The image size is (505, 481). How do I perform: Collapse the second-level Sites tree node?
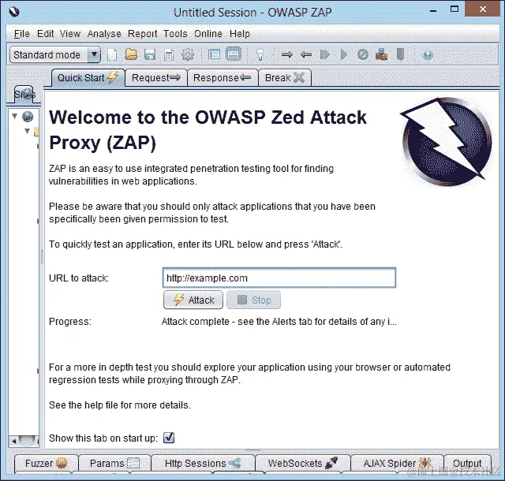(28, 130)
